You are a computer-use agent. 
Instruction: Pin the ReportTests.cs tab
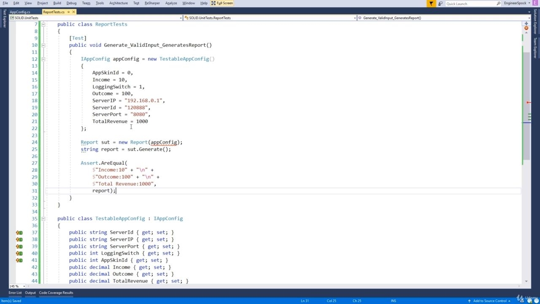68,12
